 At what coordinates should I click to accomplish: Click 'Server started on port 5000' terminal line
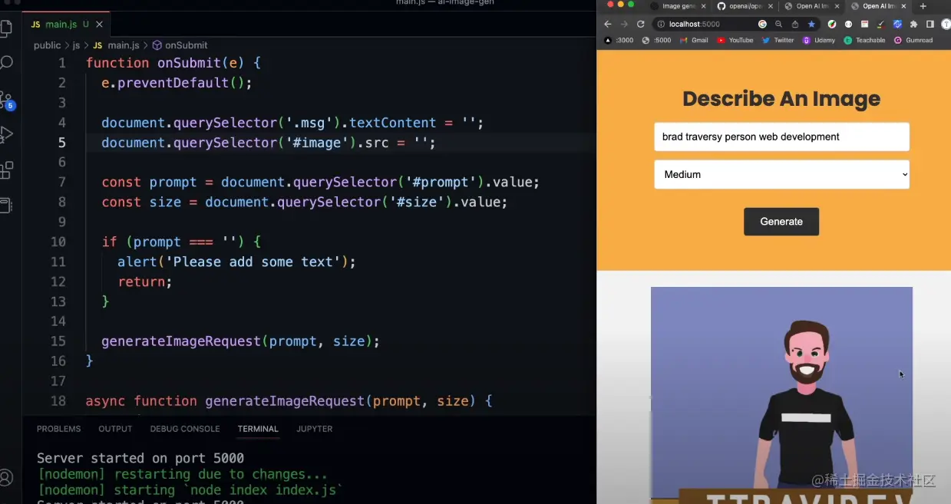click(x=140, y=459)
